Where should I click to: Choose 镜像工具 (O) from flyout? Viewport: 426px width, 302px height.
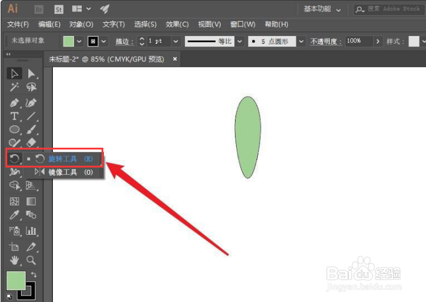point(64,172)
